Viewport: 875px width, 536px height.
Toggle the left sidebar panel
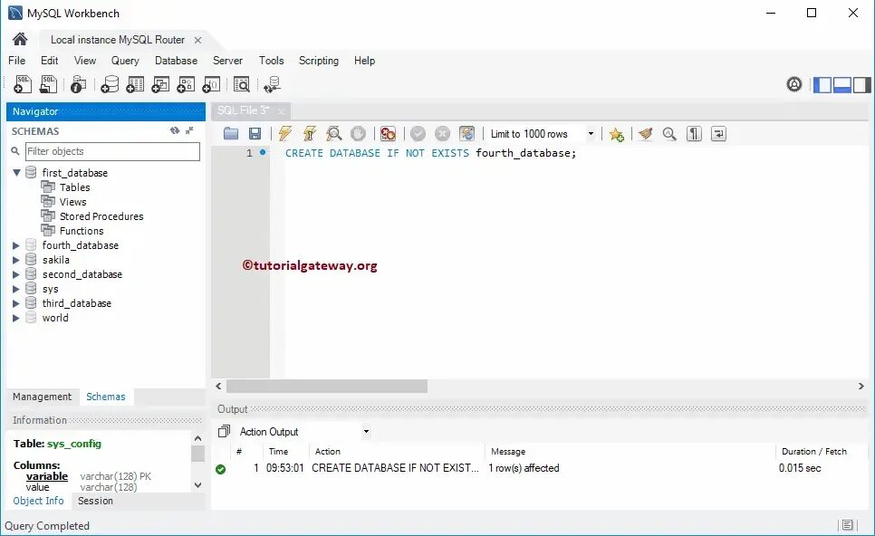[822, 85]
